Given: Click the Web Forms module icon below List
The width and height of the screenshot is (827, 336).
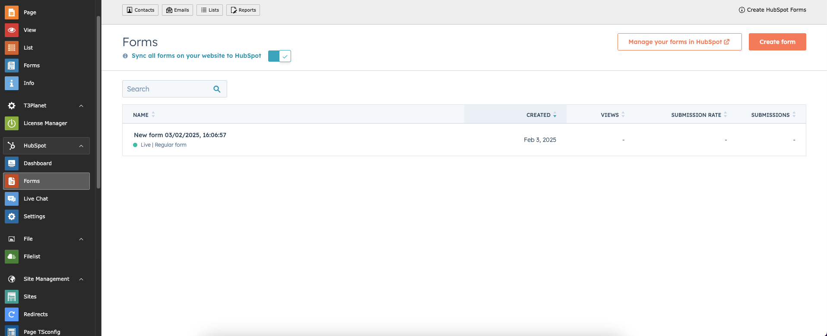Looking at the screenshot, I should coord(12,66).
